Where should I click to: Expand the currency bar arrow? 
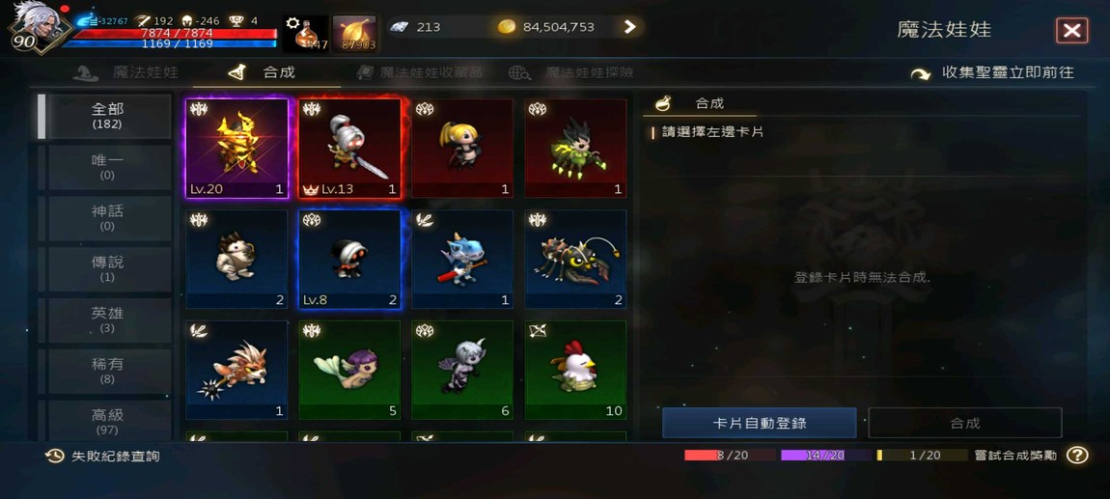pos(630,27)
